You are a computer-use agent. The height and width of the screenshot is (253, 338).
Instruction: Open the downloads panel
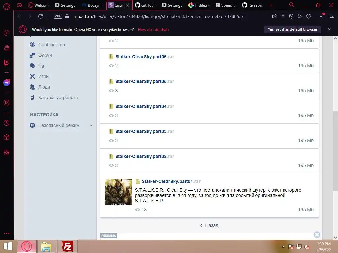[x=321, y=16]
